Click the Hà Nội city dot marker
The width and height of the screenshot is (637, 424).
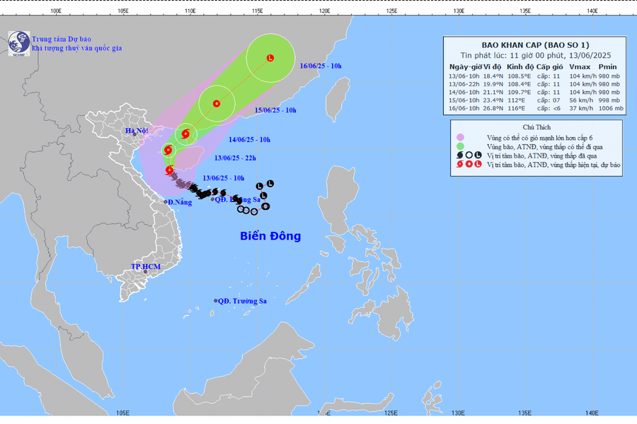tap(134, 134)
